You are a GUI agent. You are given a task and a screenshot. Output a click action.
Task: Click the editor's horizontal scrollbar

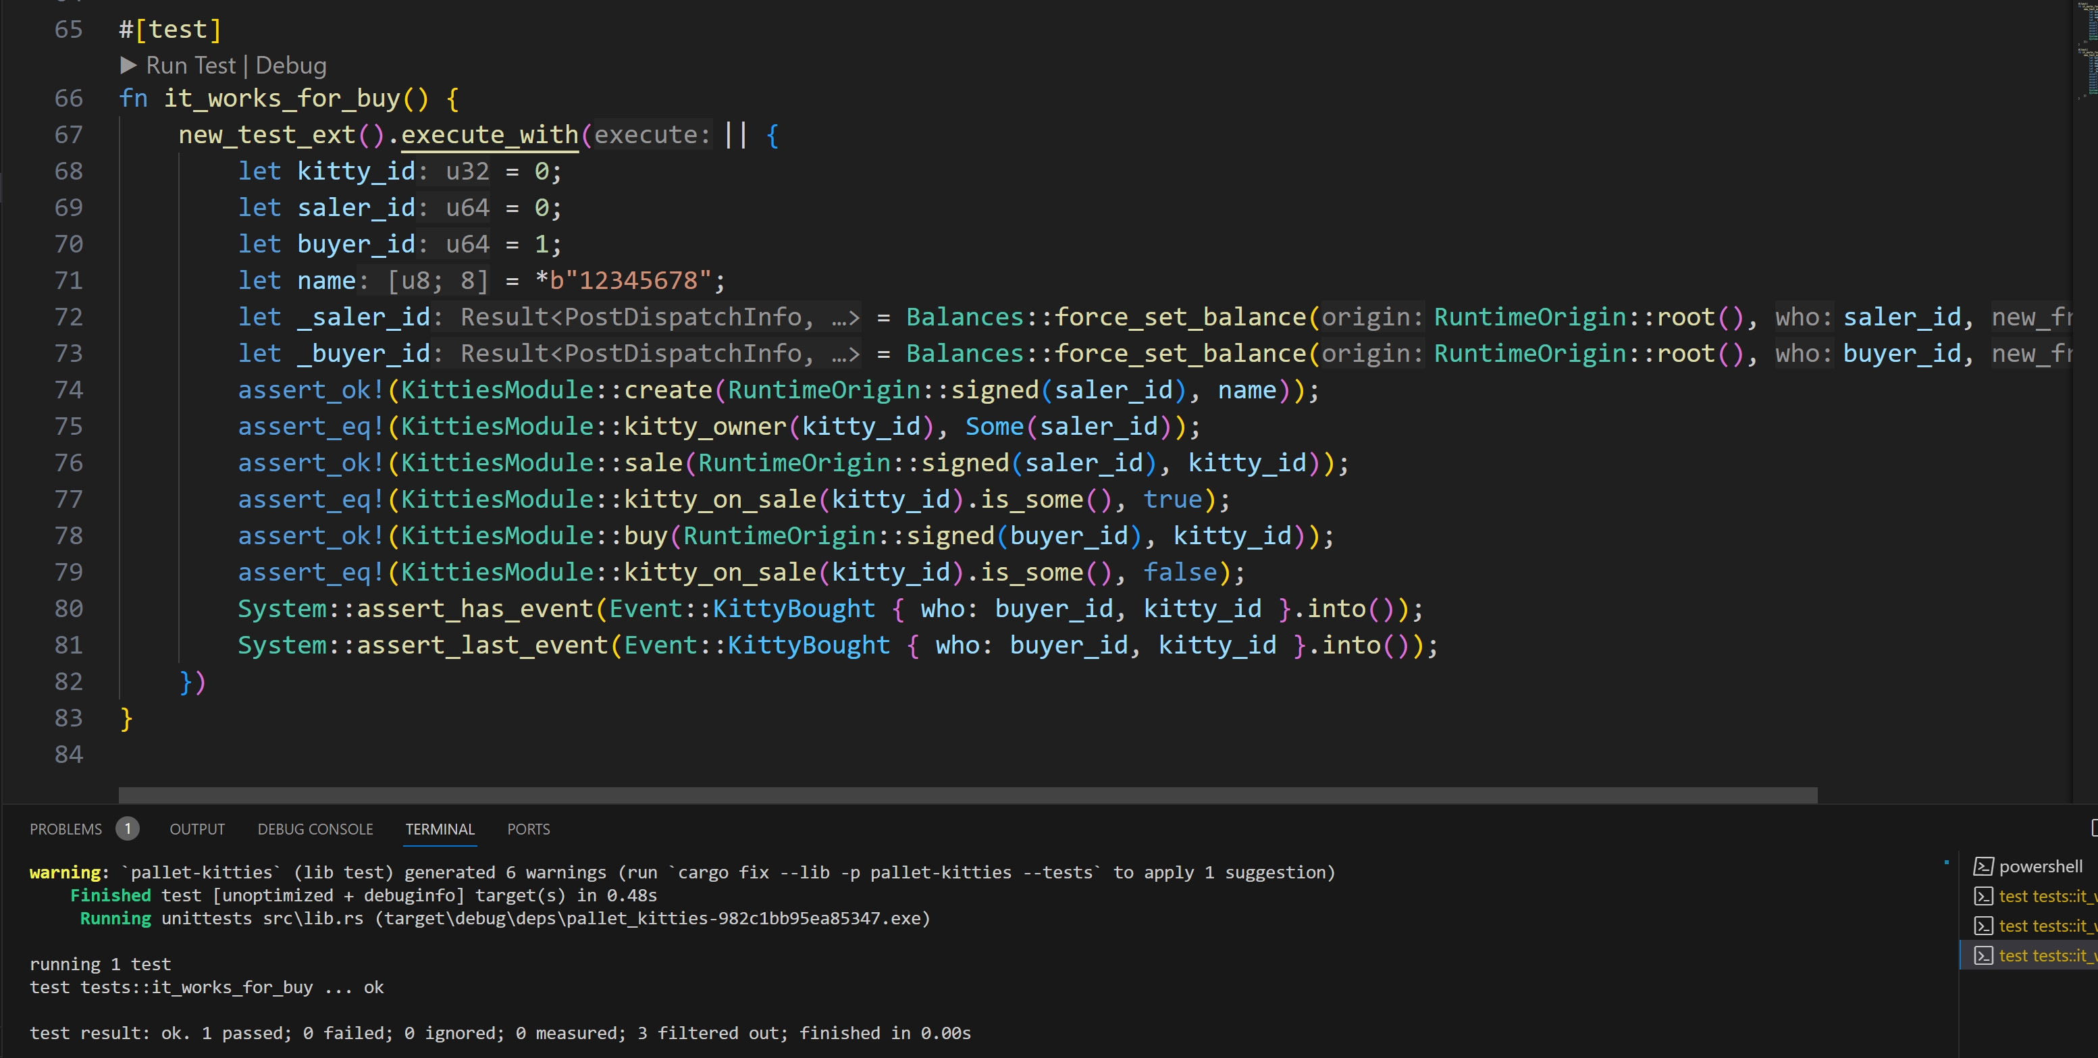968,795
